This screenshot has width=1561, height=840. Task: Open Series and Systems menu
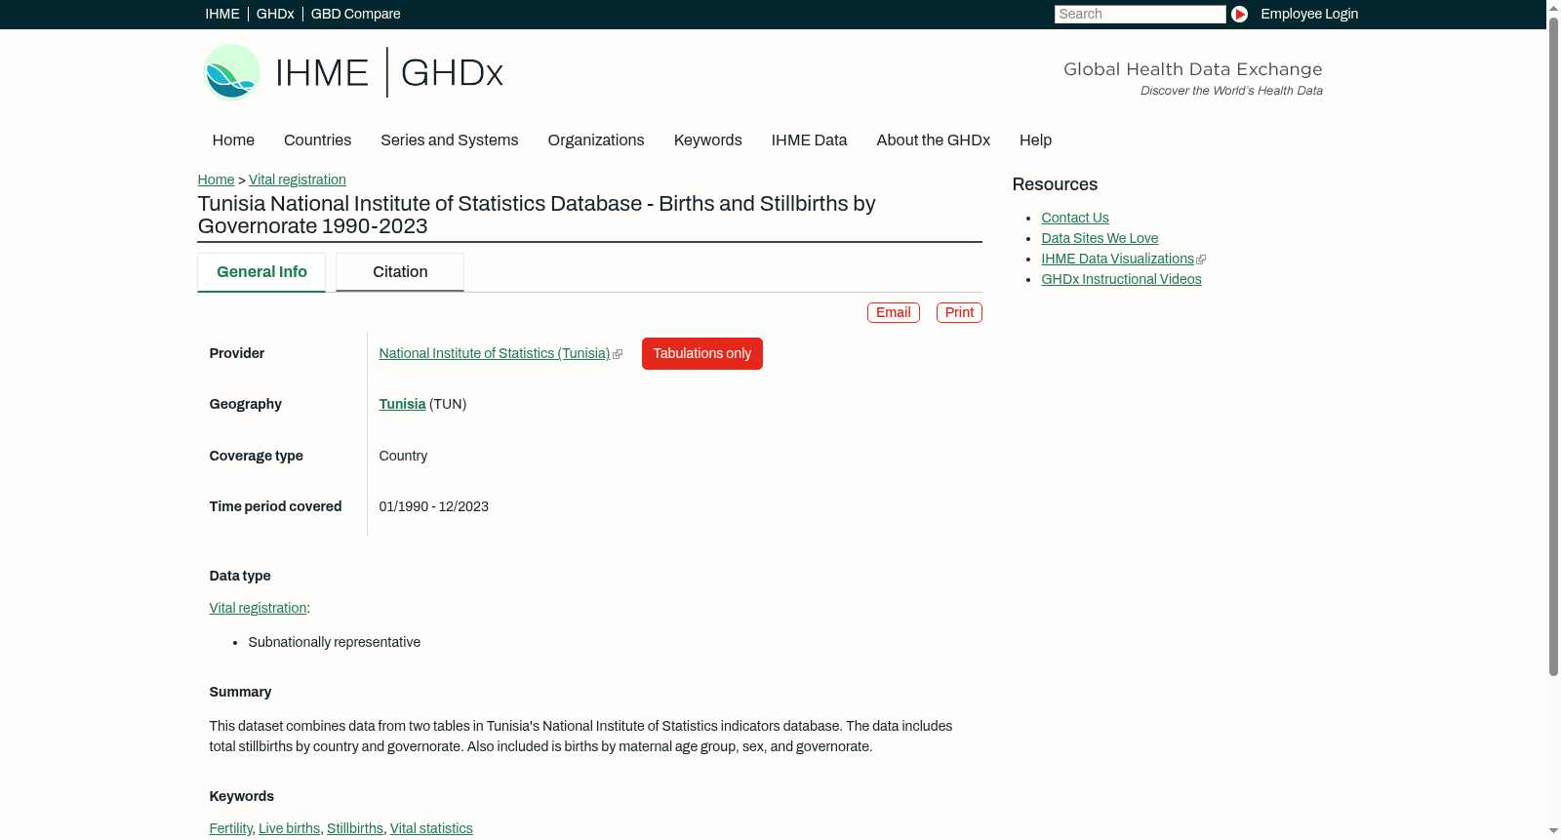449,140
